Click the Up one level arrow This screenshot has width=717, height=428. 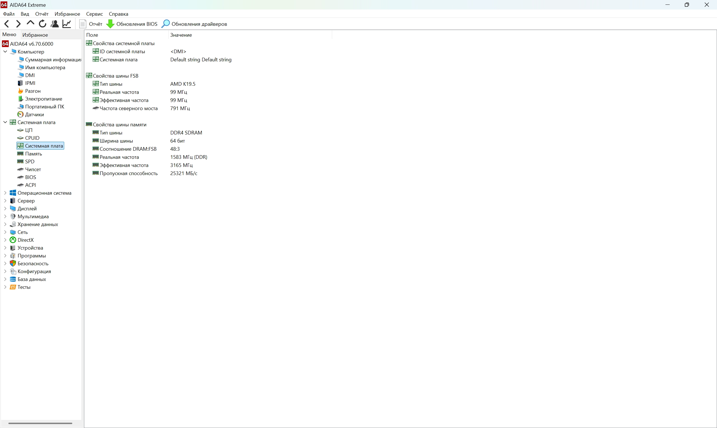pos(30,23)
